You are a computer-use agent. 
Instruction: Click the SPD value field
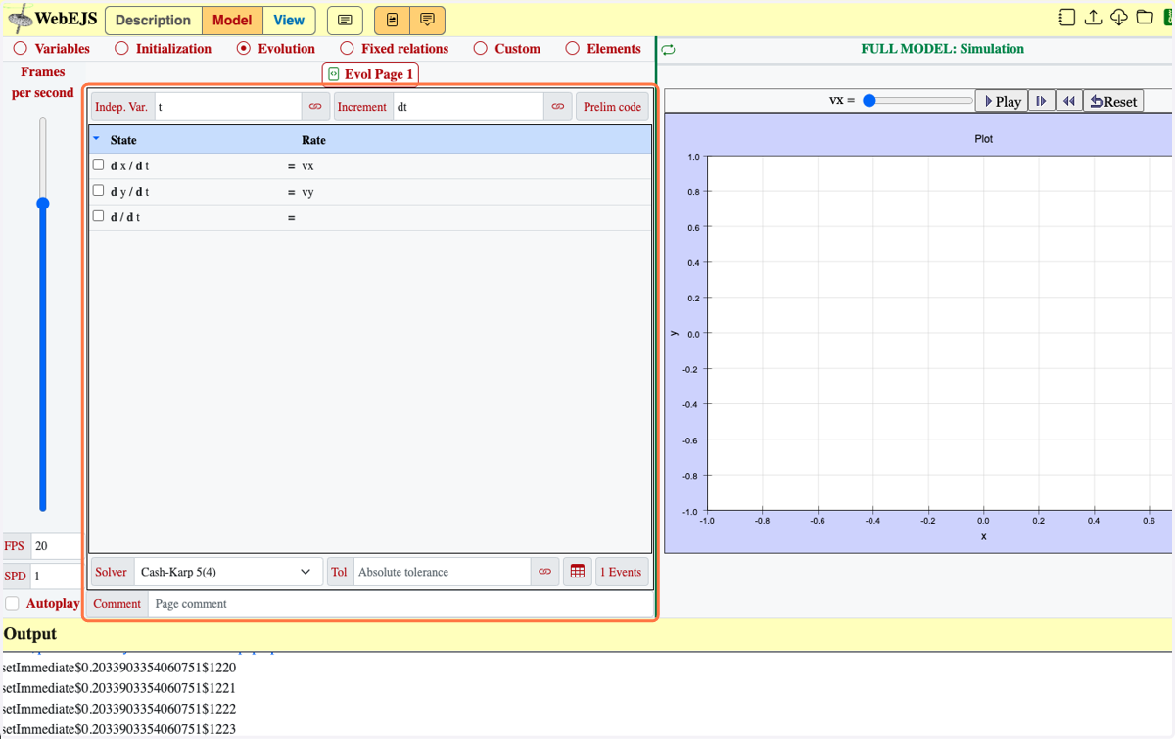pos(56,576)
